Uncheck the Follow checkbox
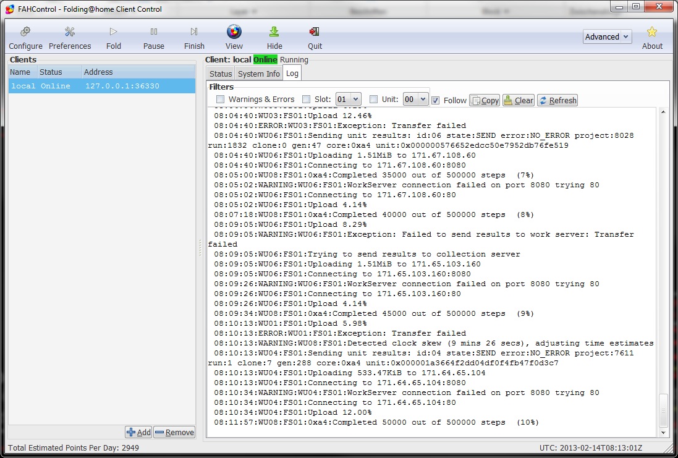678x458 pixels. click(436, 100)
